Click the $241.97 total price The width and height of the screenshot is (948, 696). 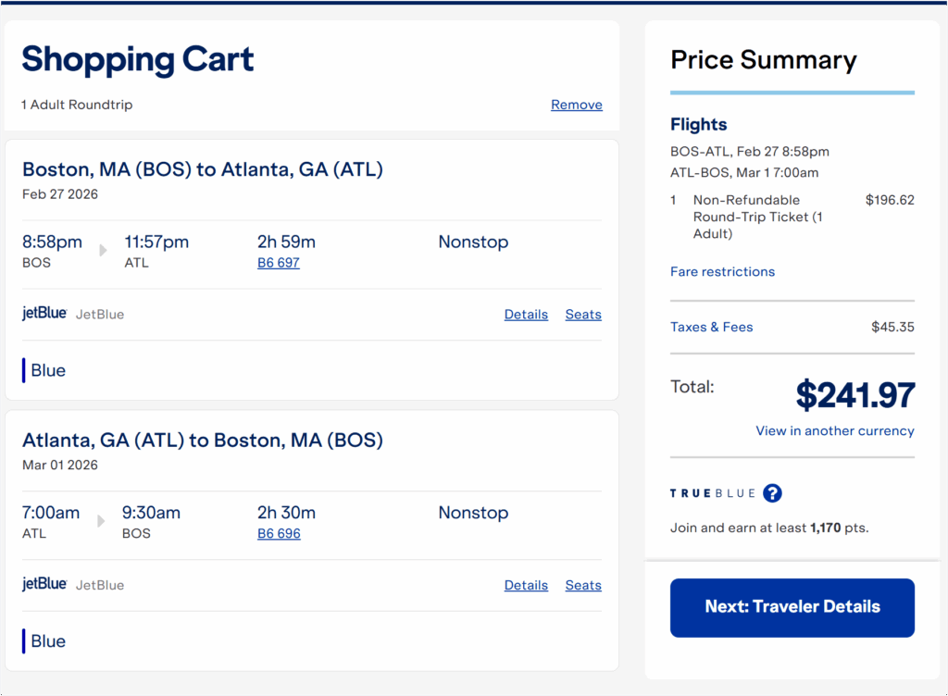click(x=854, y=393)
